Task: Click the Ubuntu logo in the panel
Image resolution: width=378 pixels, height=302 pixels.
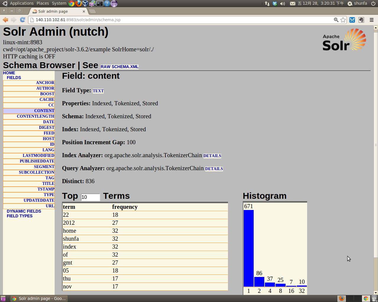Action: pyautogui.click(x=5, y=4)
